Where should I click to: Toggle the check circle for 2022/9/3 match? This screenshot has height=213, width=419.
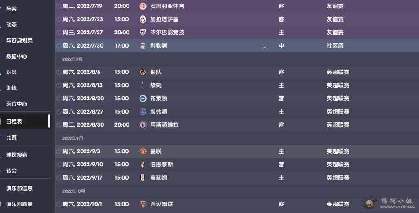(59, 151)
